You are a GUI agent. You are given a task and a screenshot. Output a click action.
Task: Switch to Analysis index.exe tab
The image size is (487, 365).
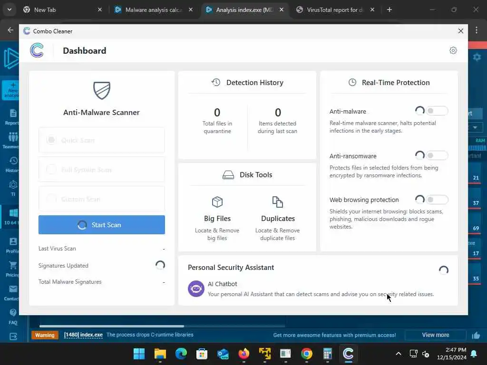244,10
